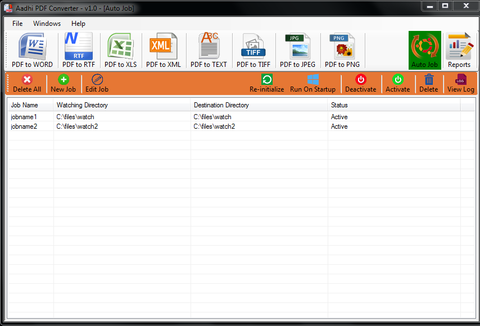Open the File menu
This screenshot has height=326, width=480.
click(17, 24)
